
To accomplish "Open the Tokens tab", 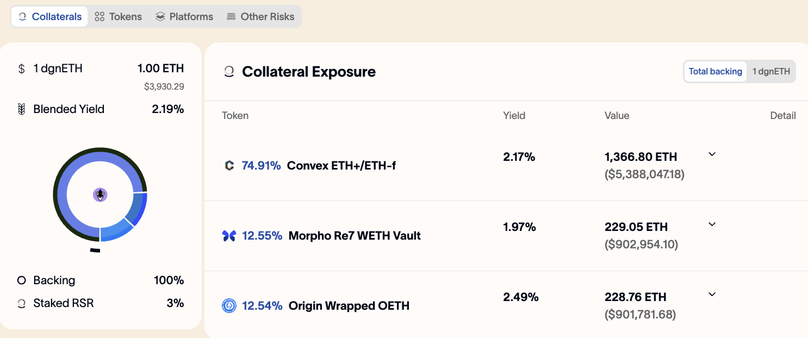I will 118,17.
